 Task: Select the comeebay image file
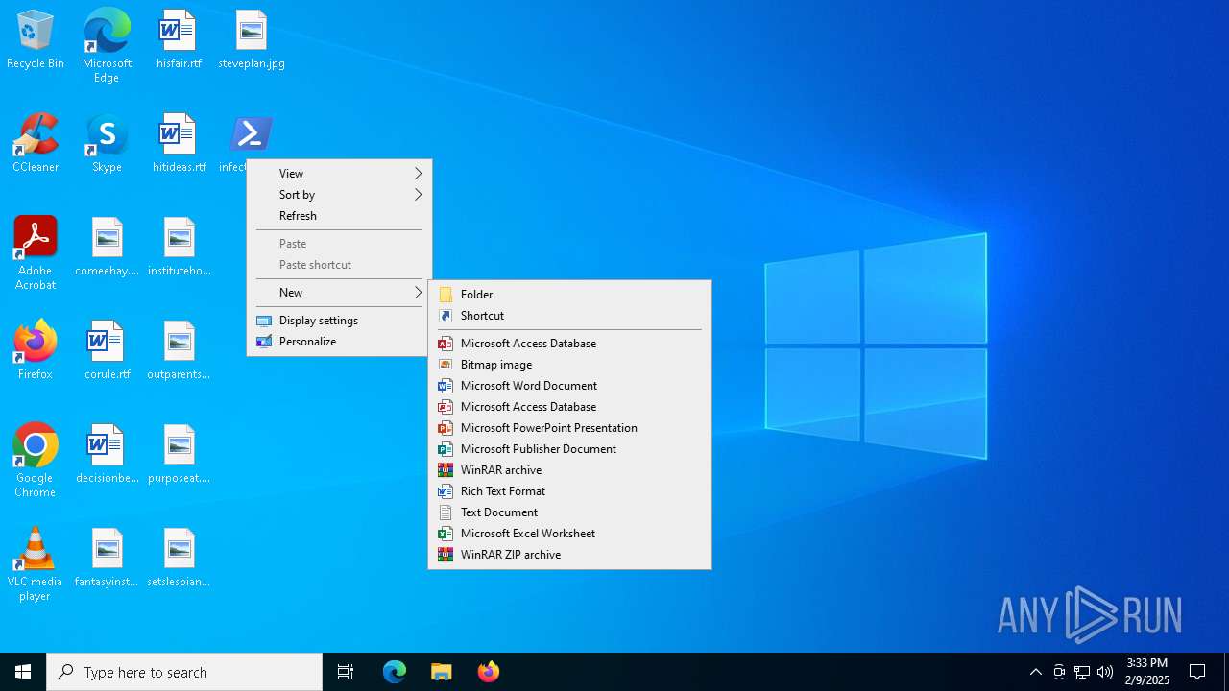107,248
